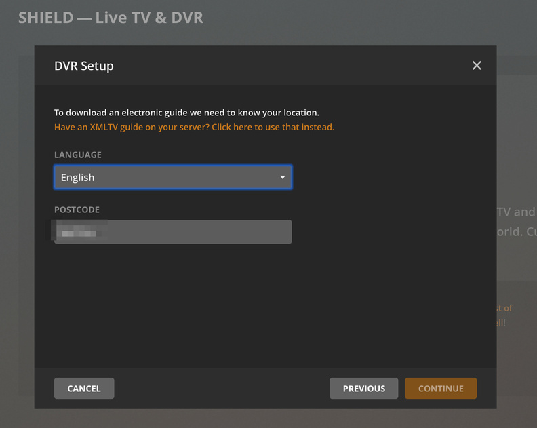Click the SHIELD — Live TV & DVR heading
The image size is (537, 428).
pos(111,18)
